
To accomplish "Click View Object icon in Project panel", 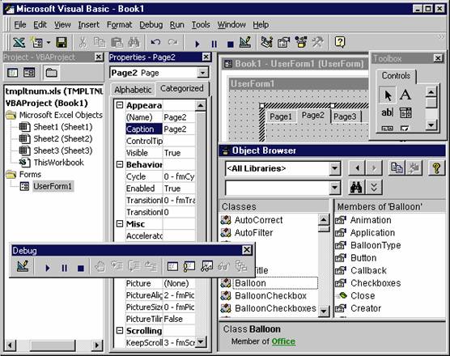I will [29, 73].
